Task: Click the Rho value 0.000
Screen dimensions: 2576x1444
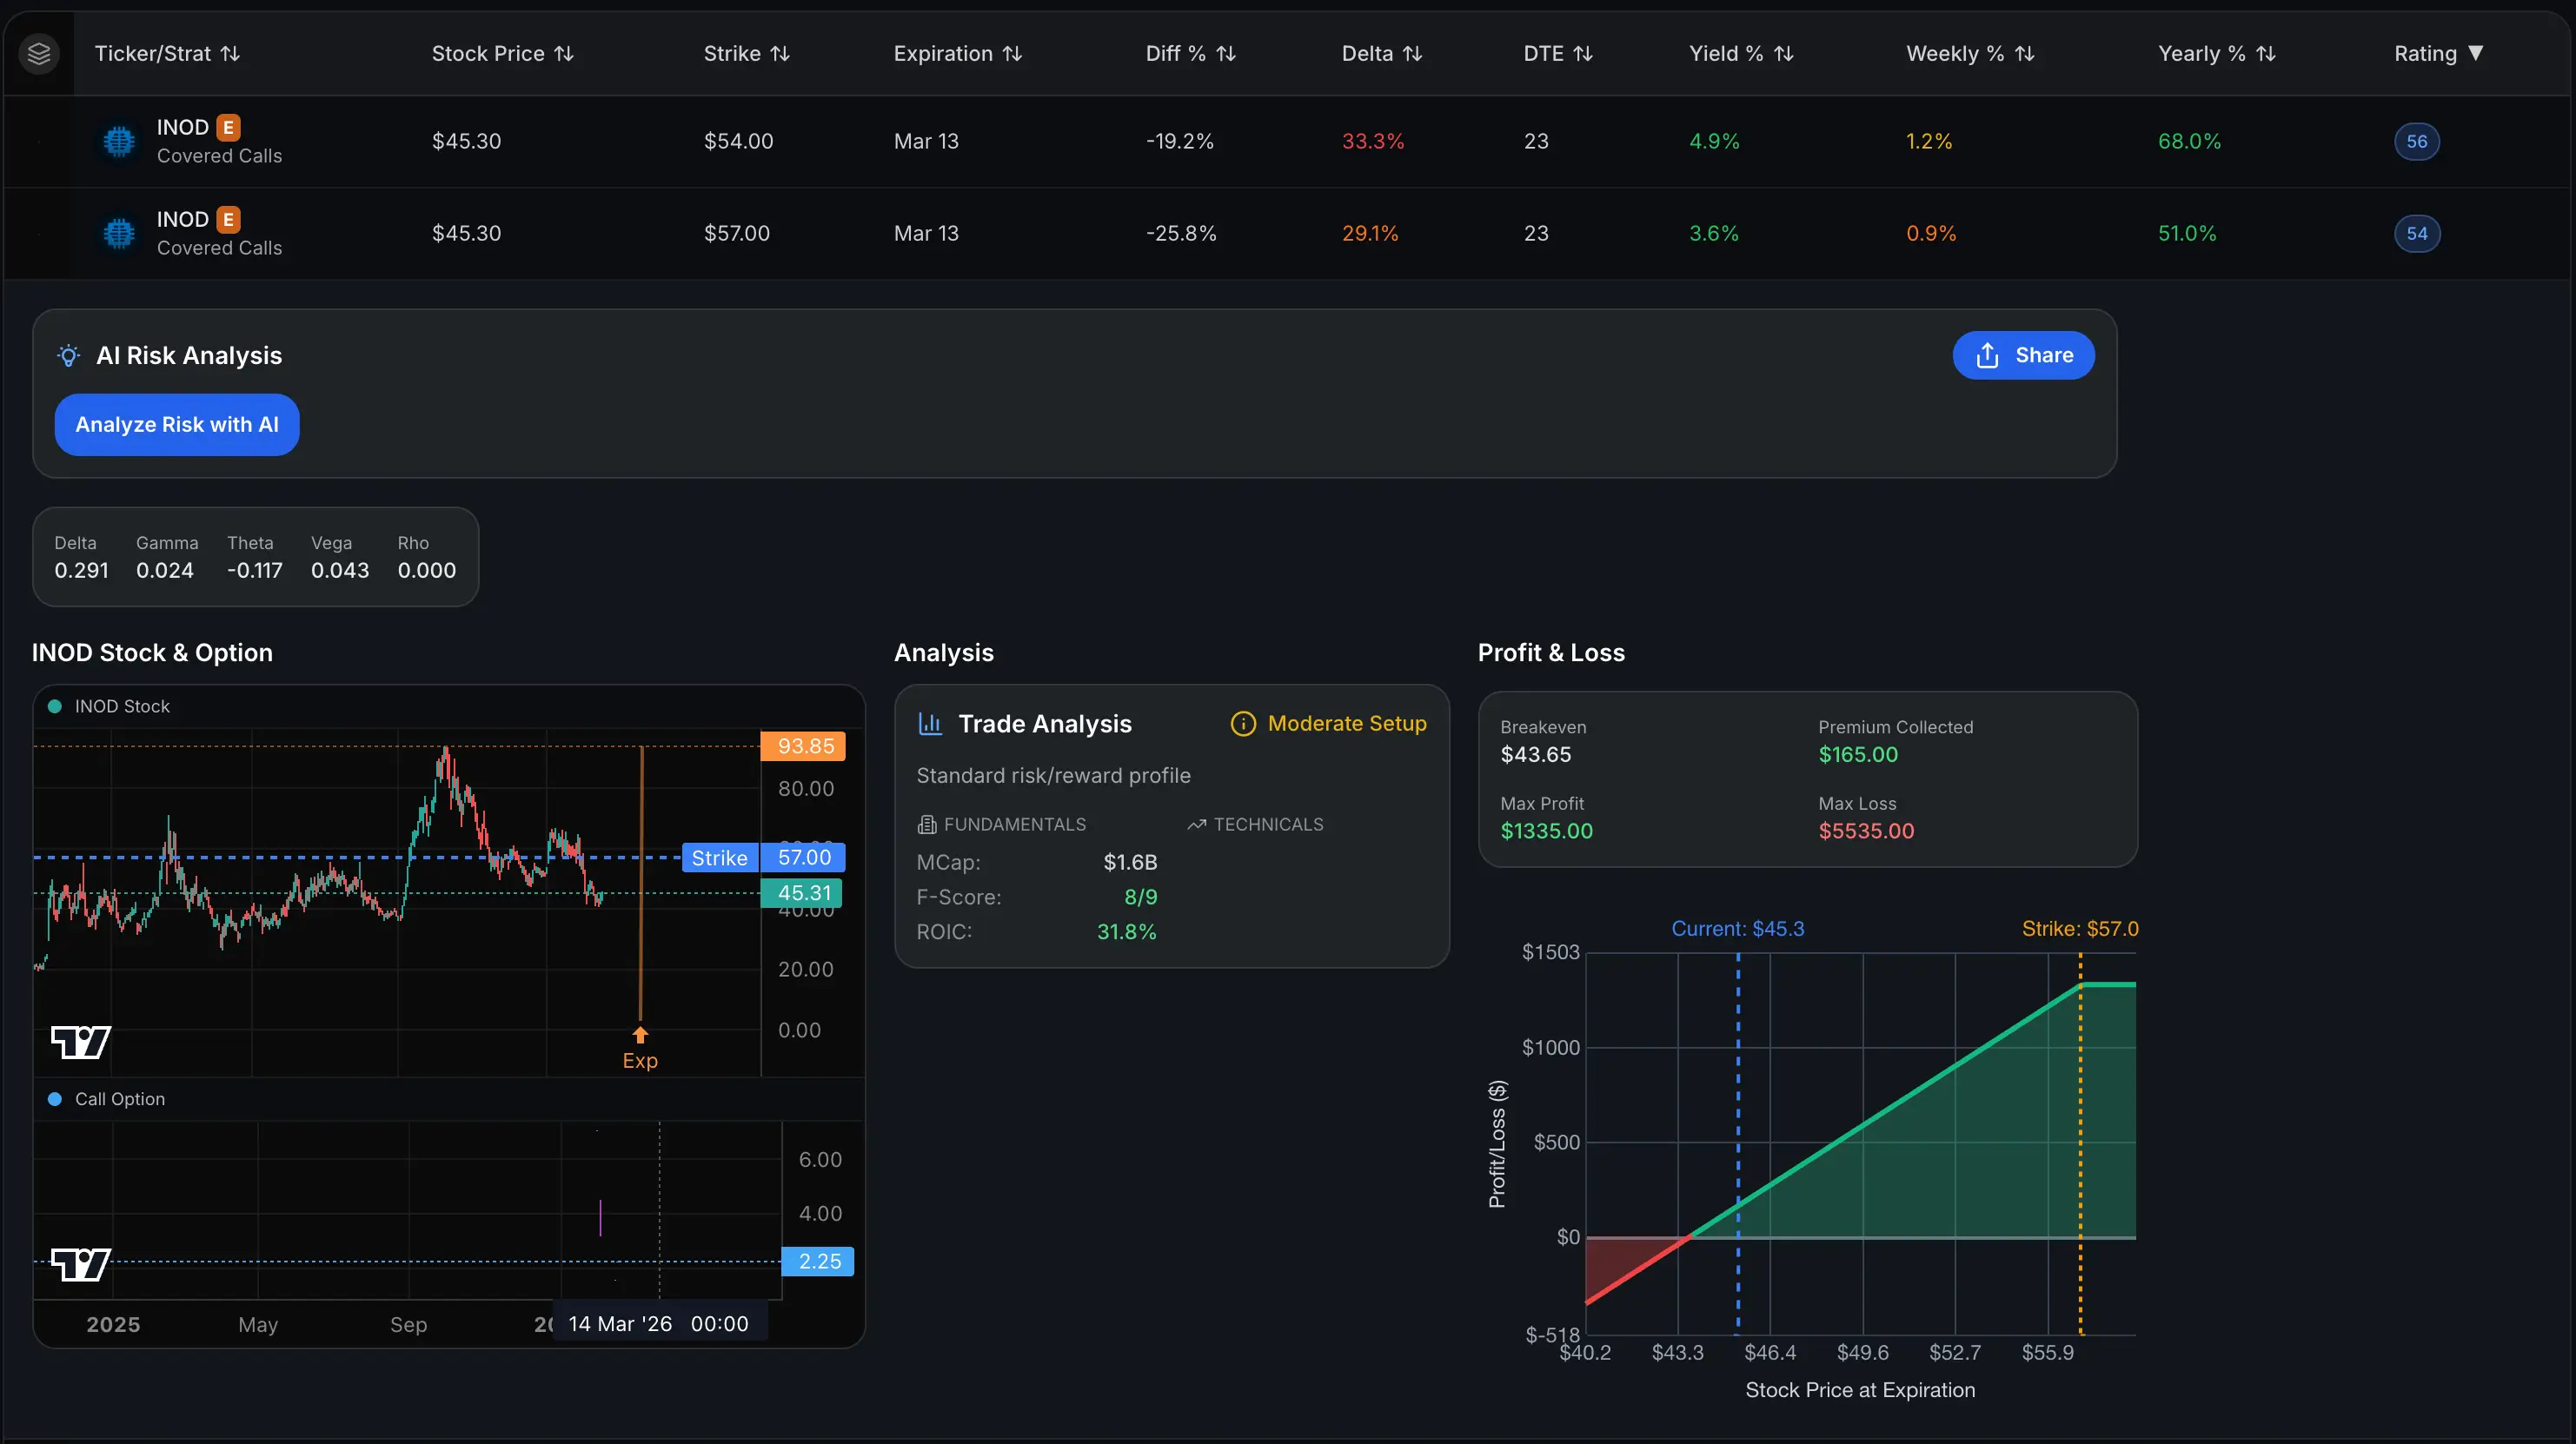Action: pyautogui.click(x=427, y=570)
